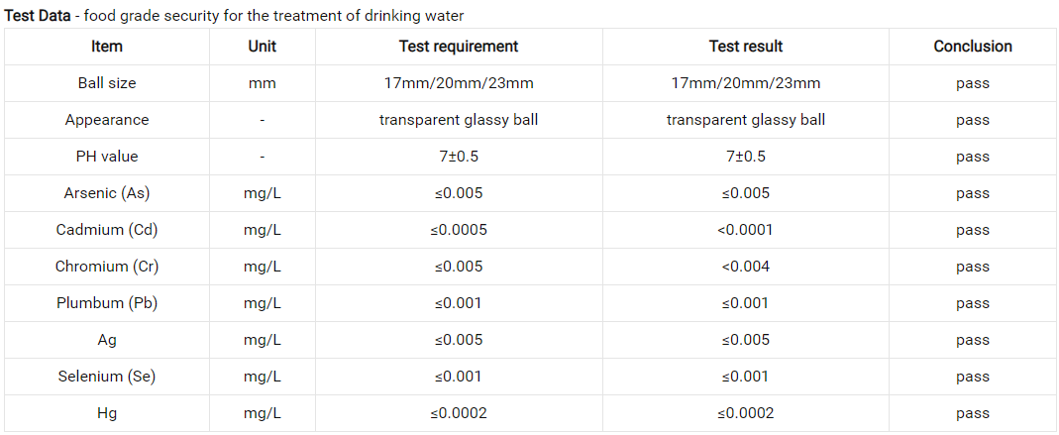Click the "Item" column header
Screen dimensions: 1059x435
point(107,47)
